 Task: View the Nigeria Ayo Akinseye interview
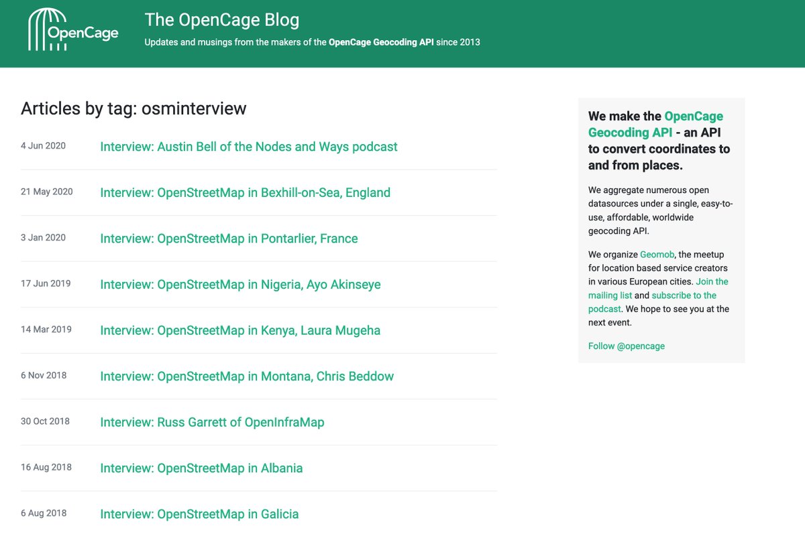point(239,284)
